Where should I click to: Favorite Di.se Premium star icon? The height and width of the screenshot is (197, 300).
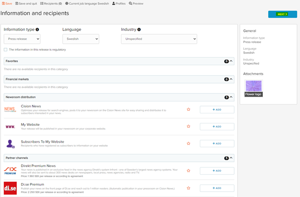point(188,188)
